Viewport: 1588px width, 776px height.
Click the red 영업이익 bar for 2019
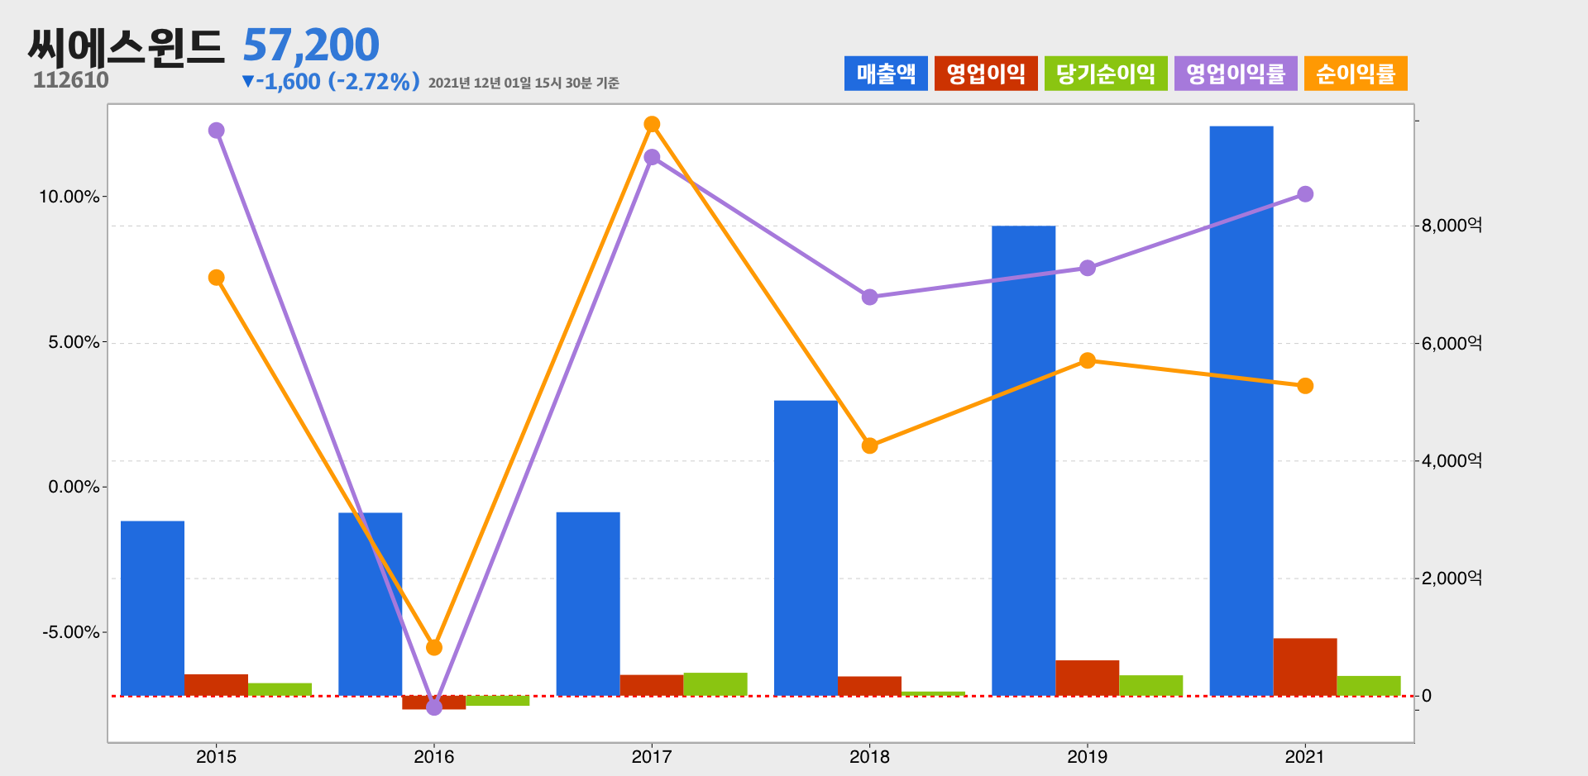(1088, 678)
